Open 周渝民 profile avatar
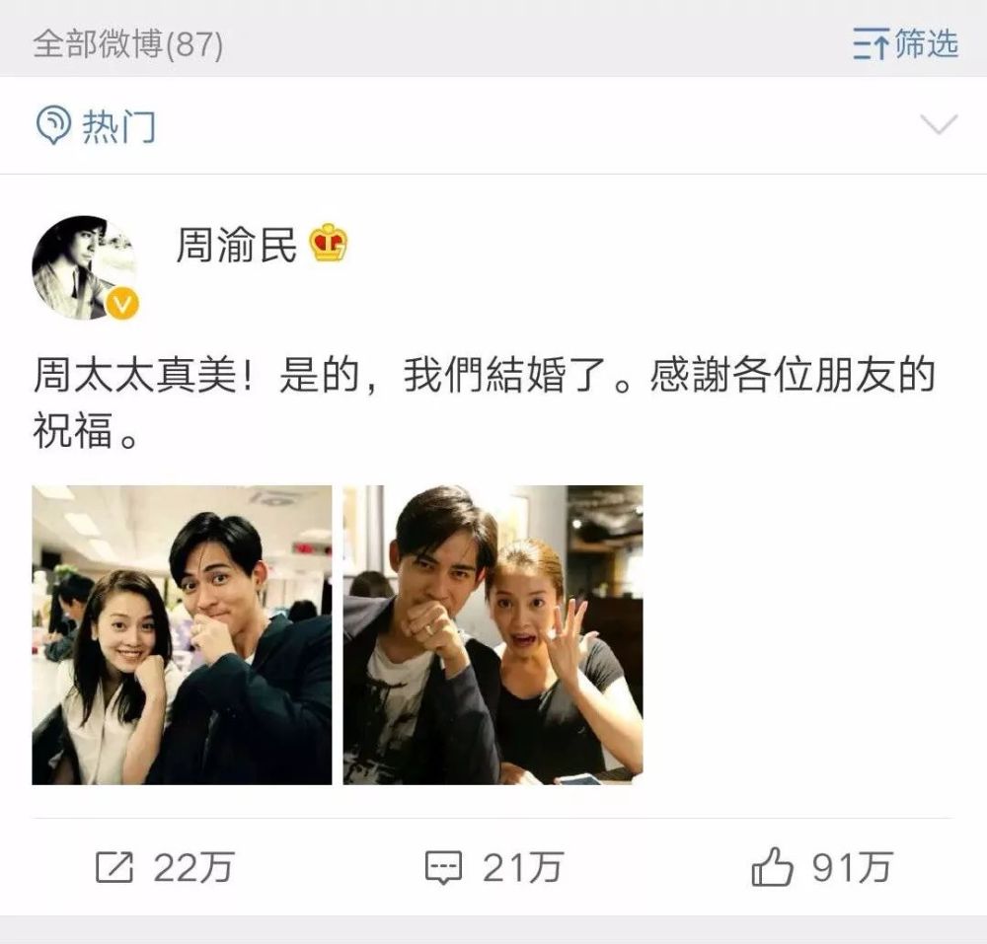 pos(84,267)
